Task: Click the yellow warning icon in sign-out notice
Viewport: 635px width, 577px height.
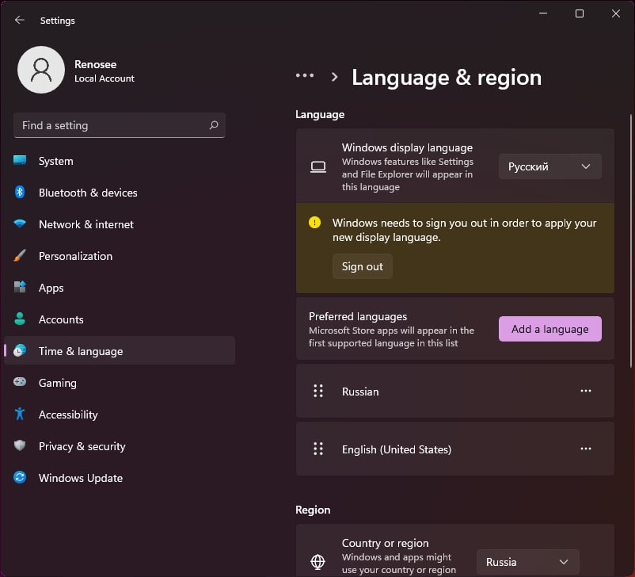Action: [x=314, y=222]
